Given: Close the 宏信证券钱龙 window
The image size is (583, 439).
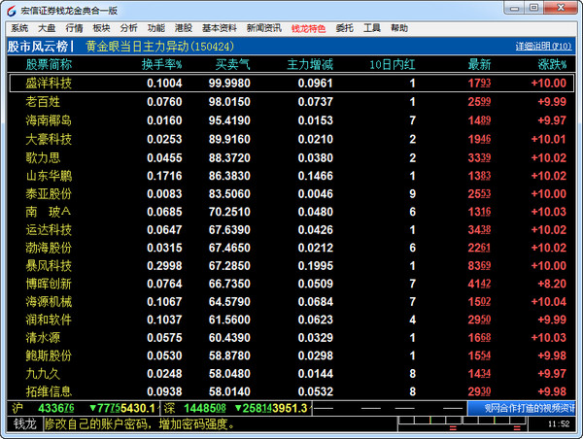Looking at the screenshot, I should 561,8.
